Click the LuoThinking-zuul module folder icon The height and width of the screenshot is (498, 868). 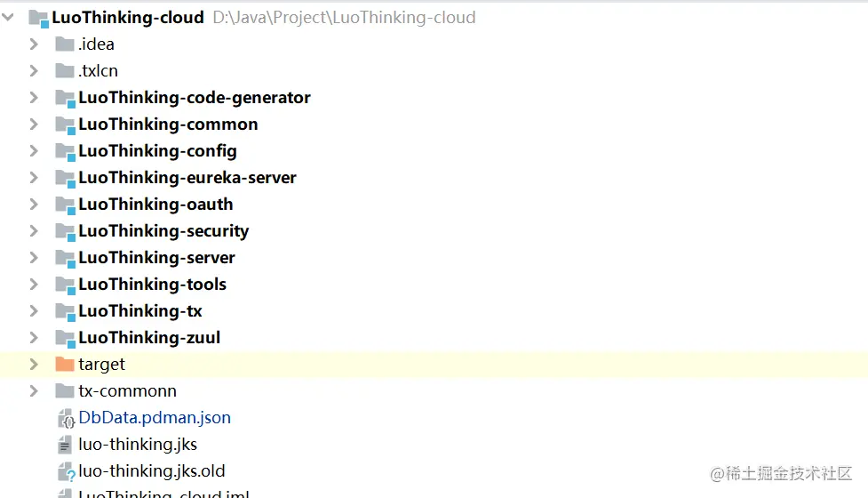(64, 338)
